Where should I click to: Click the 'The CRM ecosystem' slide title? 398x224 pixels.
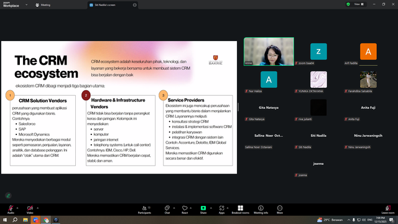pos(47,67)
